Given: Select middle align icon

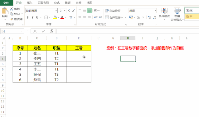Looking at the screenshot, I should (x=85, y=11).
